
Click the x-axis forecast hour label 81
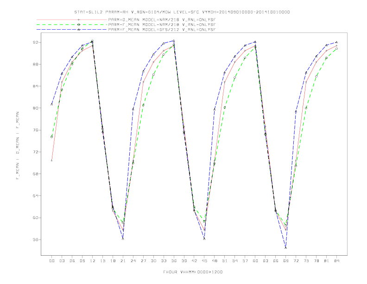point(327,261)
